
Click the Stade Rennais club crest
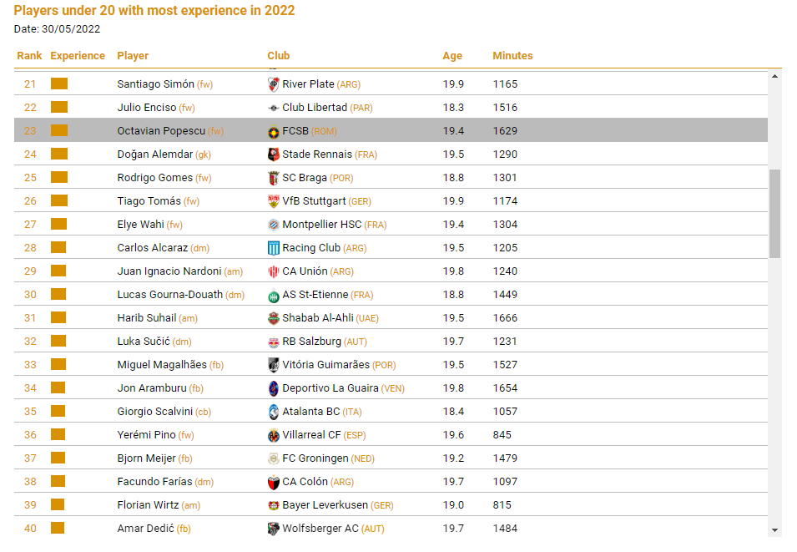point(274,154)
